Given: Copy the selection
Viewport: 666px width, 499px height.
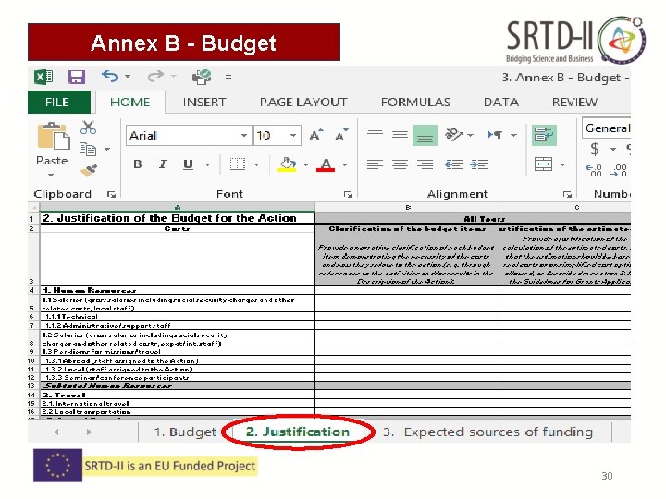Looking at the screenshot, I should pyautogui.click(x=88, y=149).
